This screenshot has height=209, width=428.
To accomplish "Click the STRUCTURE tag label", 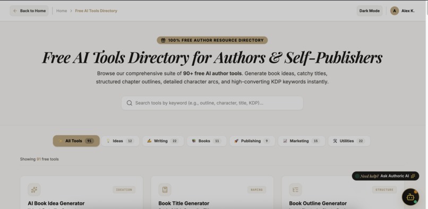I will click(384, 189).
